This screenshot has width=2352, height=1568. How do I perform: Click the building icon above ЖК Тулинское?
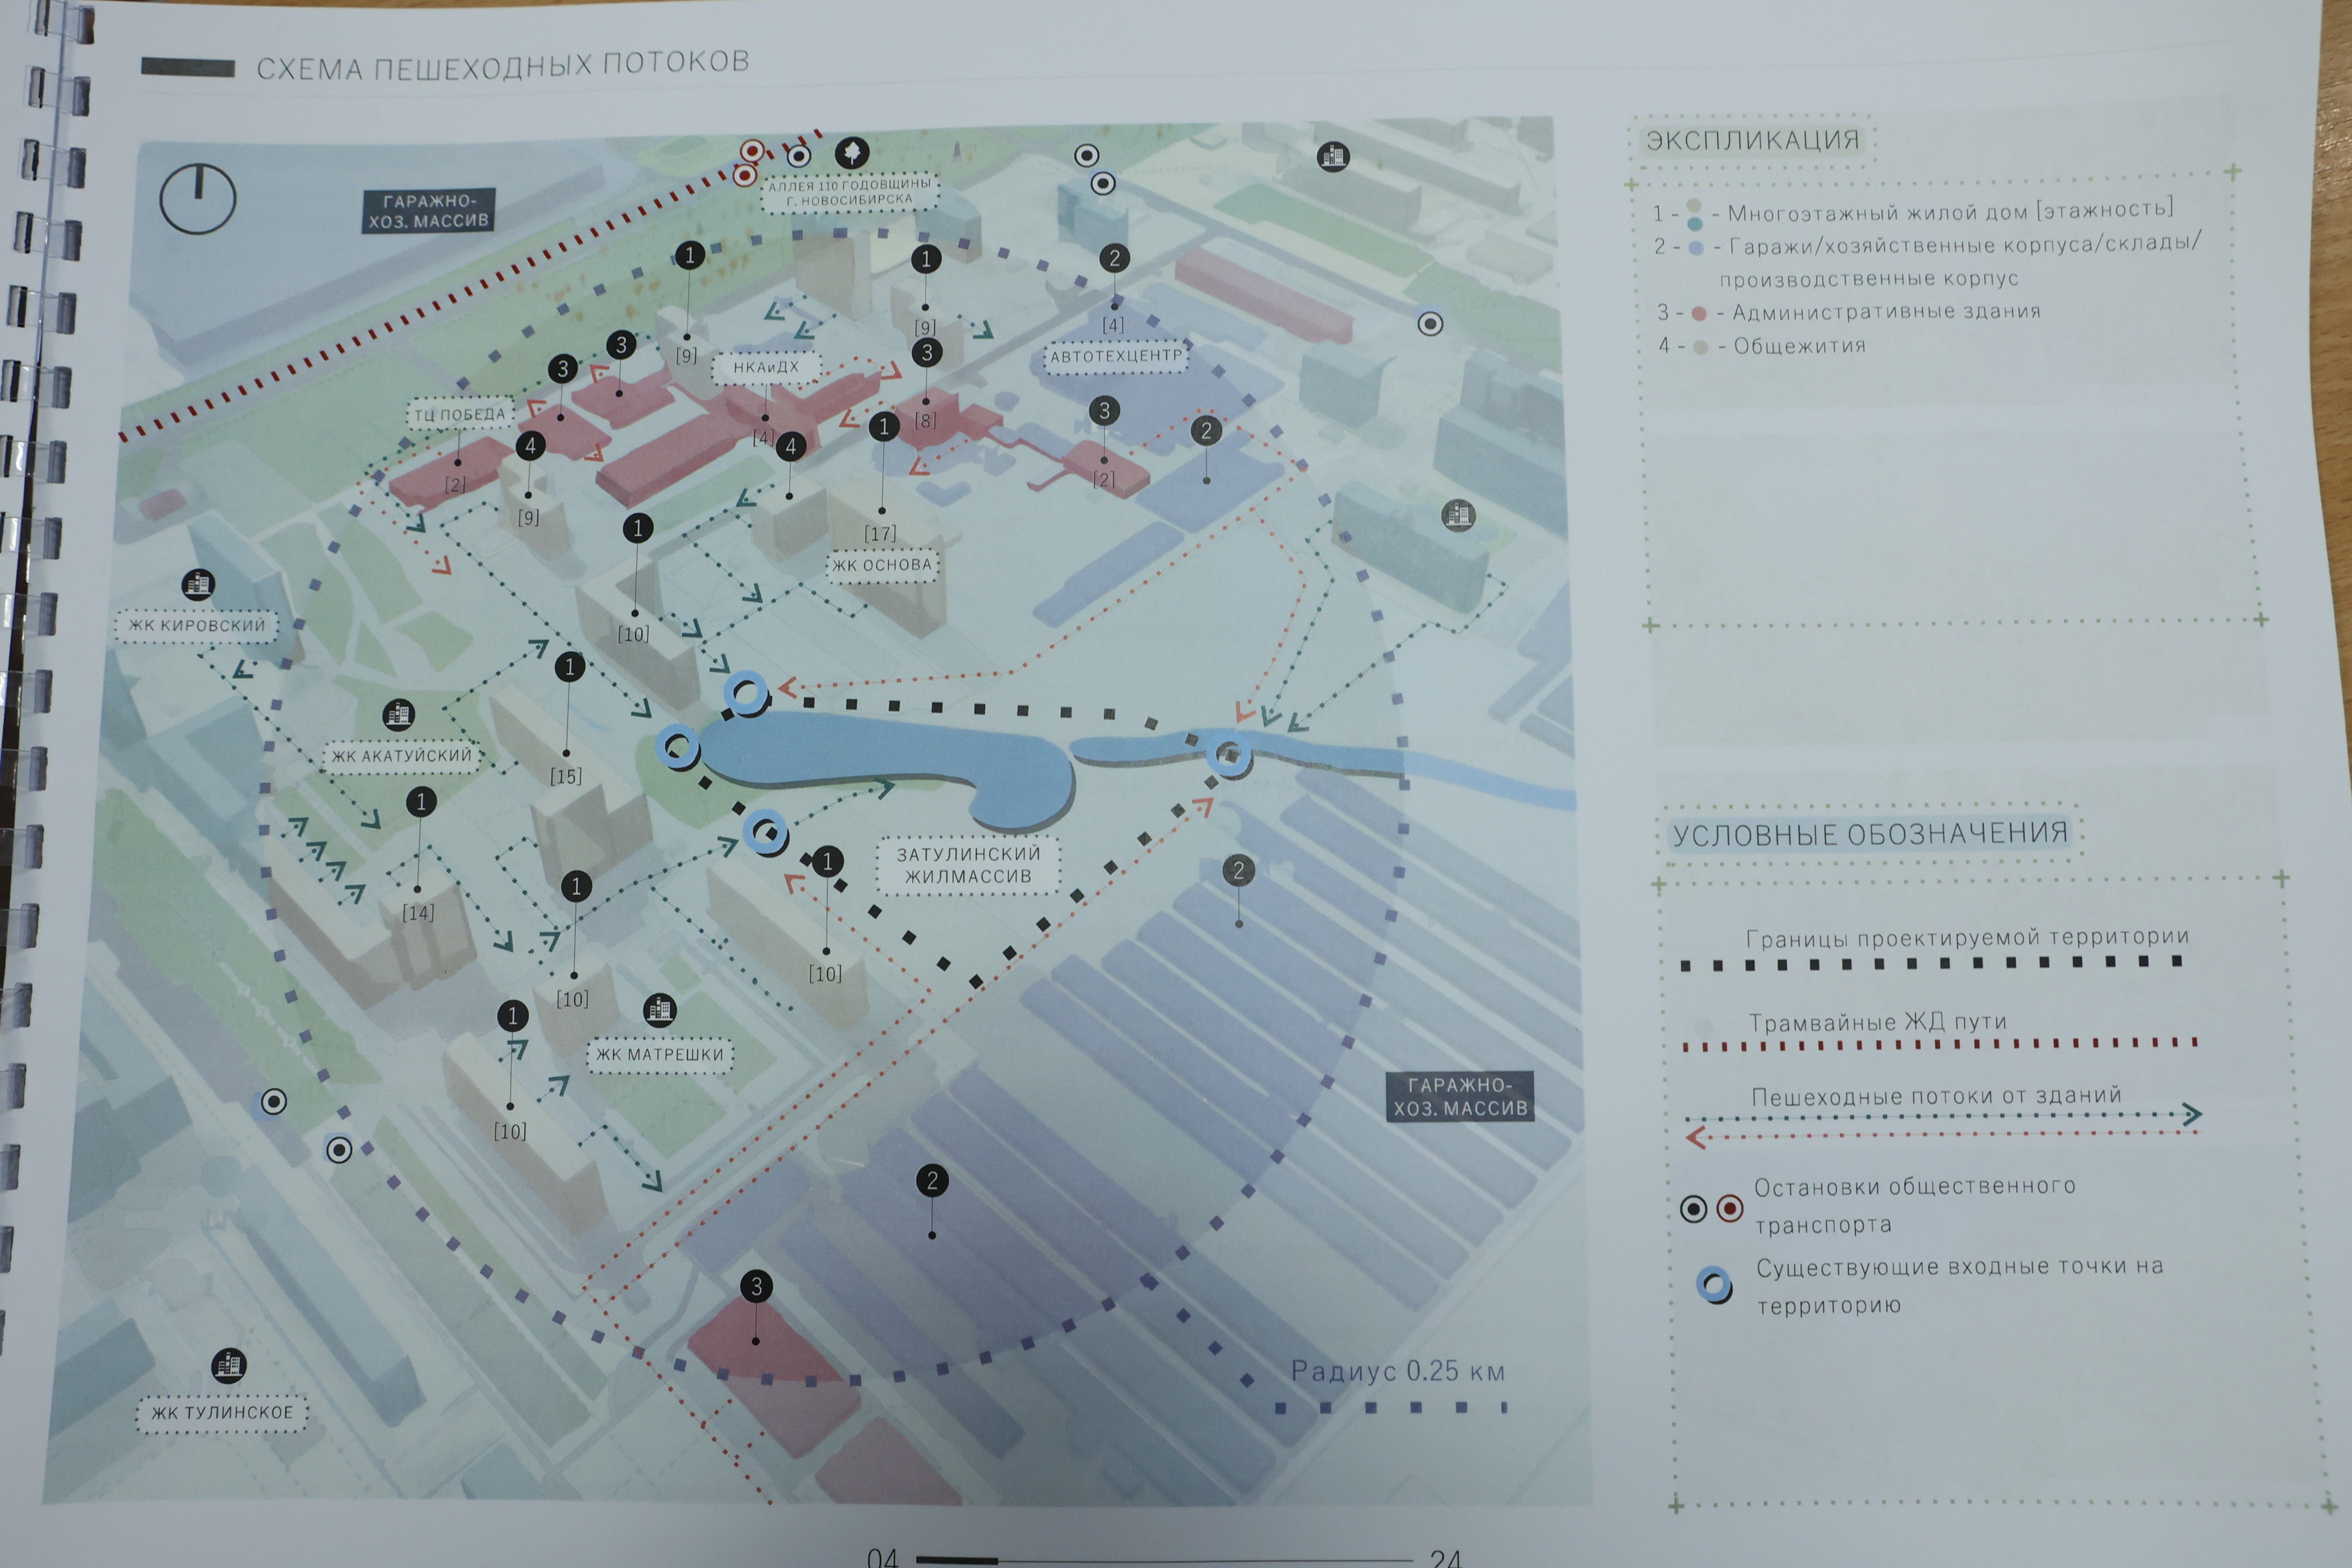click(x=229, y=1365)
